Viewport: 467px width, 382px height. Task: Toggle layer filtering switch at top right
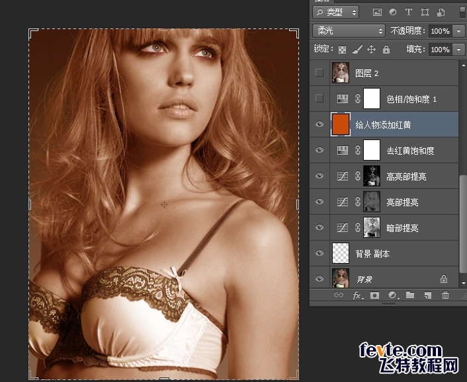tap(463, 12)
